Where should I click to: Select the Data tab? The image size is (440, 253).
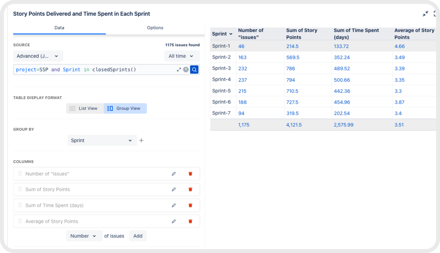click(59, 28)
